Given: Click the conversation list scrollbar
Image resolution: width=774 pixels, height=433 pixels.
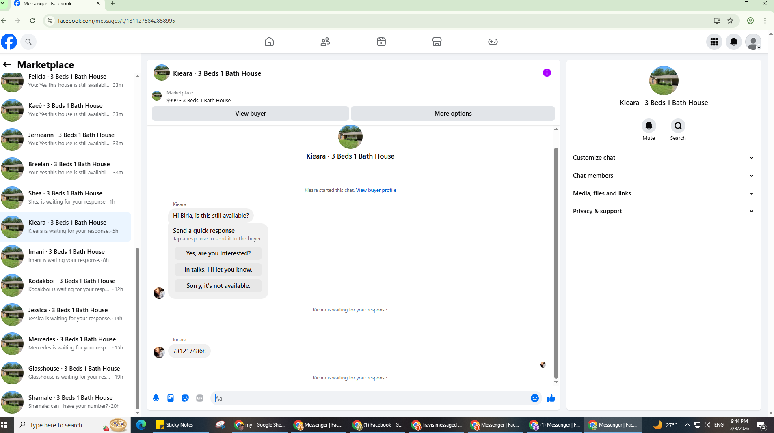Looking at the screenshot, I should (137, 328).
